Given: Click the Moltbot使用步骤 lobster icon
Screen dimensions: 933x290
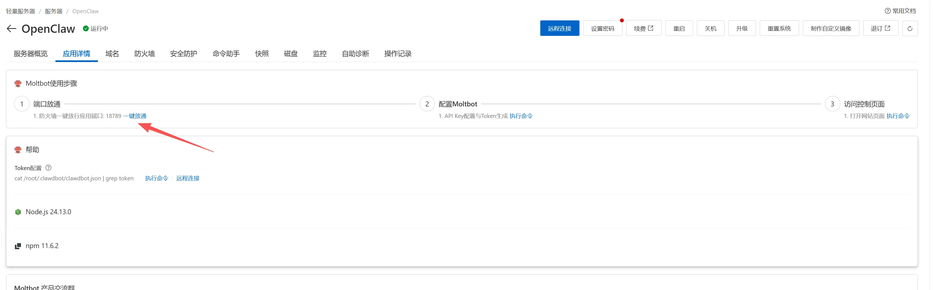Looking at the screenshot, I should pyautogui.click(x=18, y=84).
